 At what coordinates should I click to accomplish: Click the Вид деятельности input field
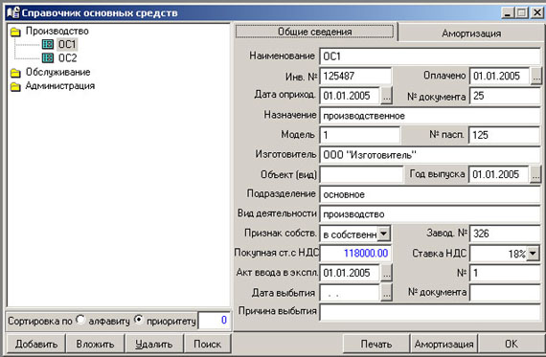tap(430, 214)
